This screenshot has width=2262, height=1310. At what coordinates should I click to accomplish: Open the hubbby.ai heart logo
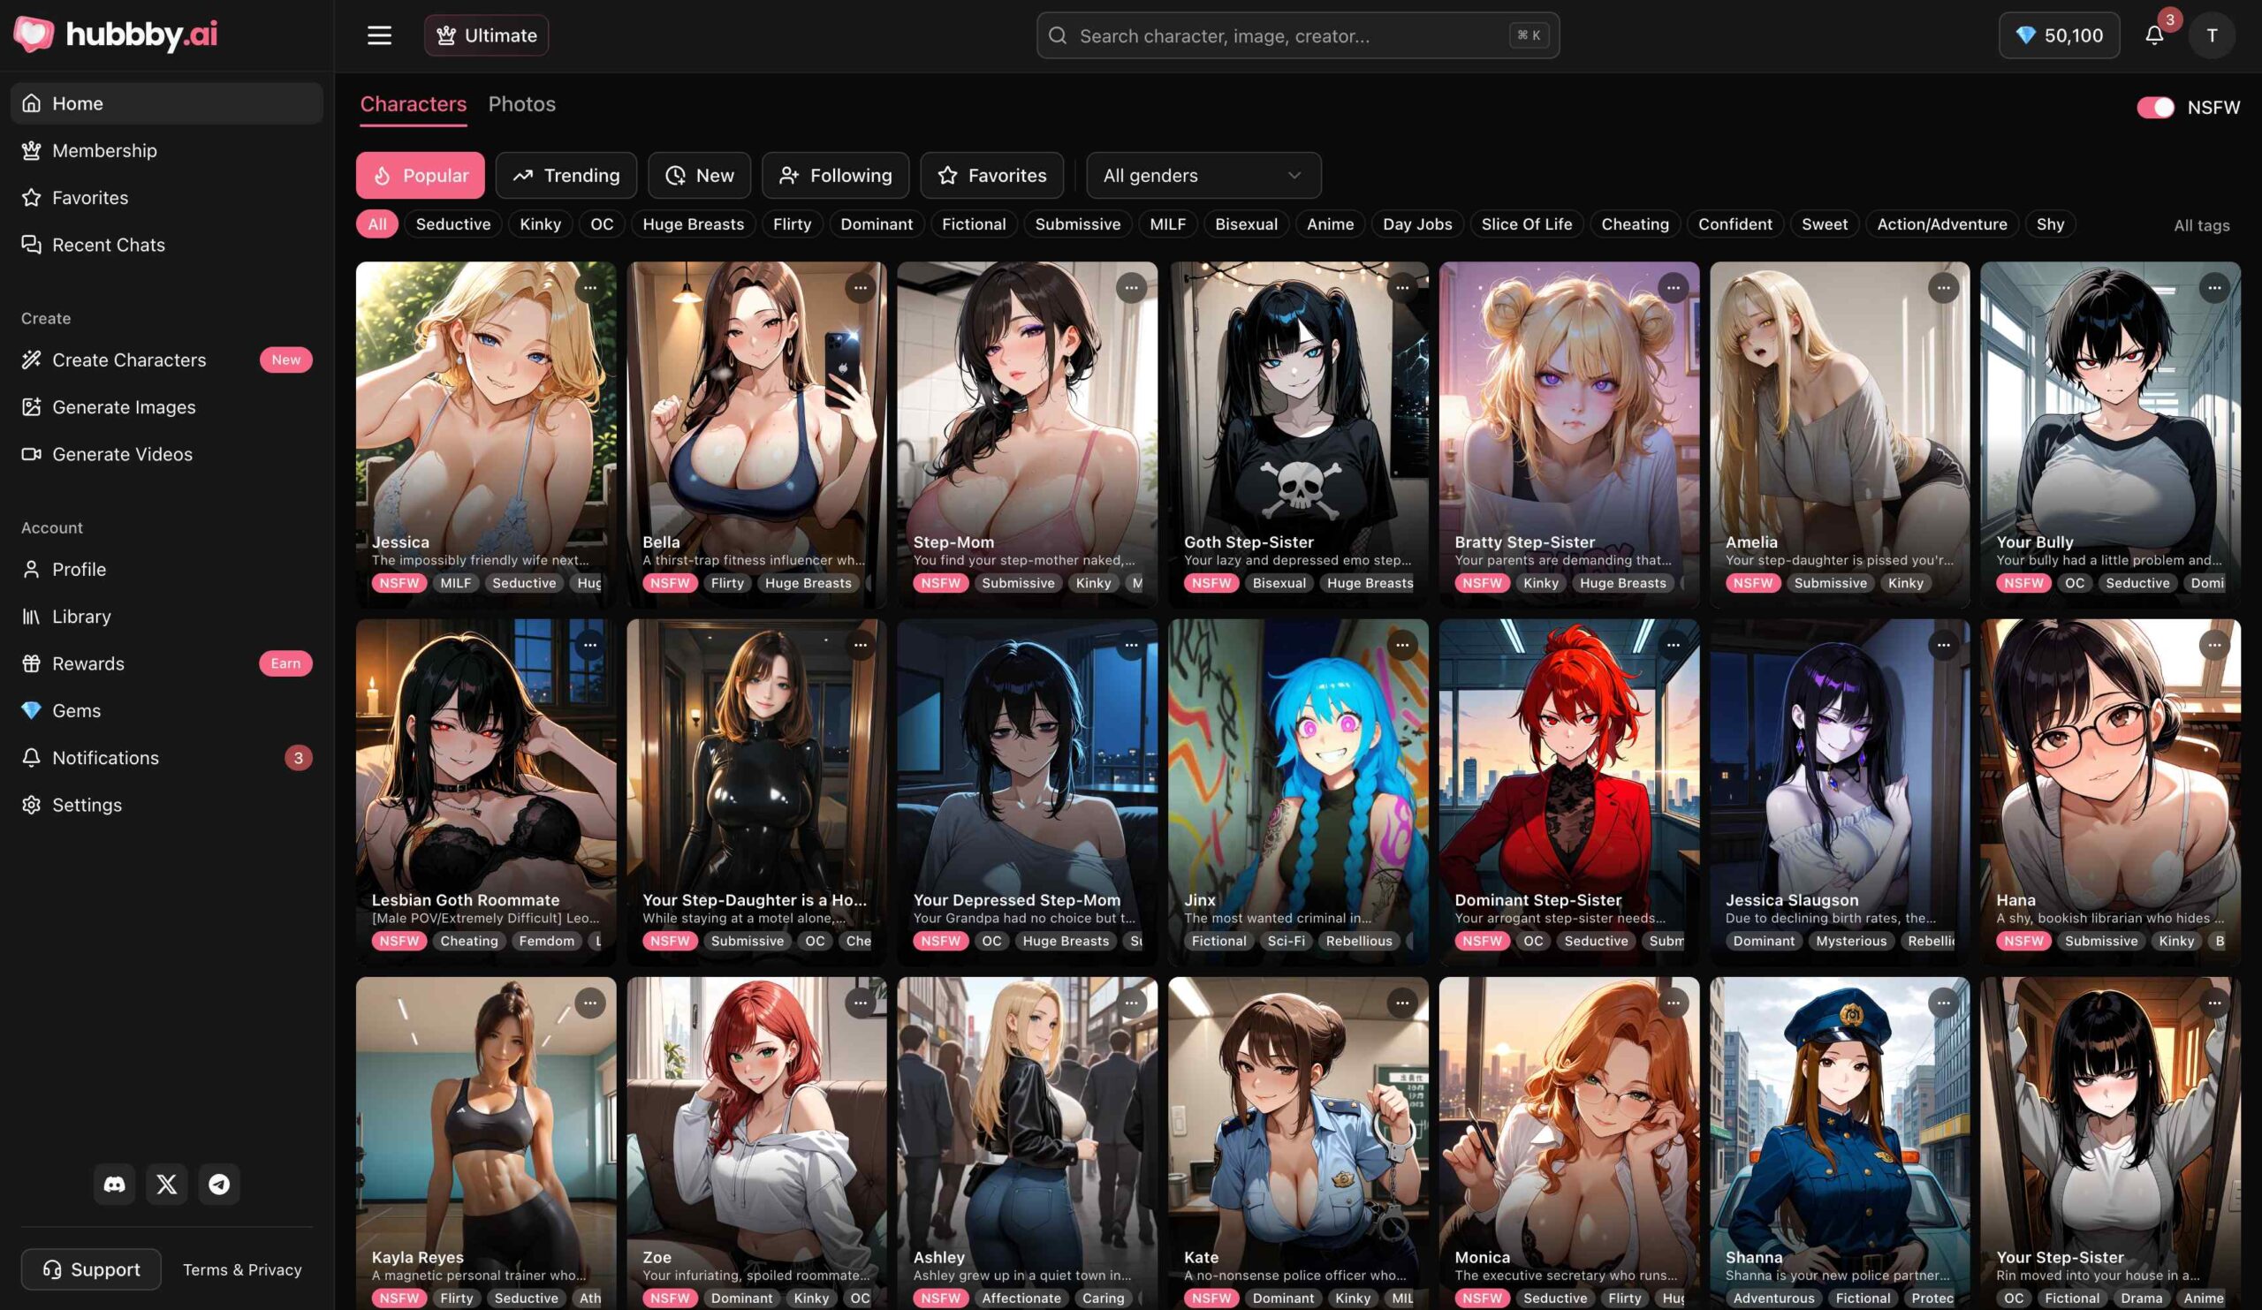(x=34, y=34)
